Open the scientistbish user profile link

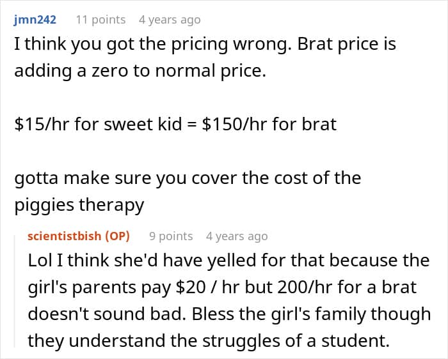coord(65,236)
